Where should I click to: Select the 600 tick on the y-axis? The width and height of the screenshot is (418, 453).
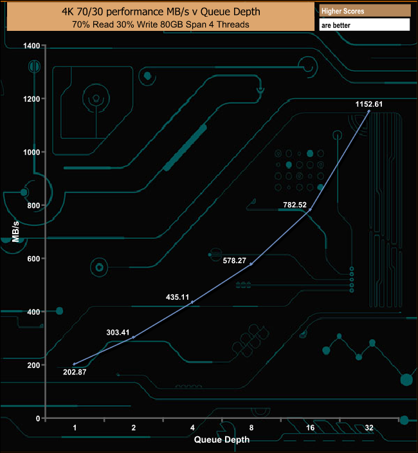coord(33,259)
